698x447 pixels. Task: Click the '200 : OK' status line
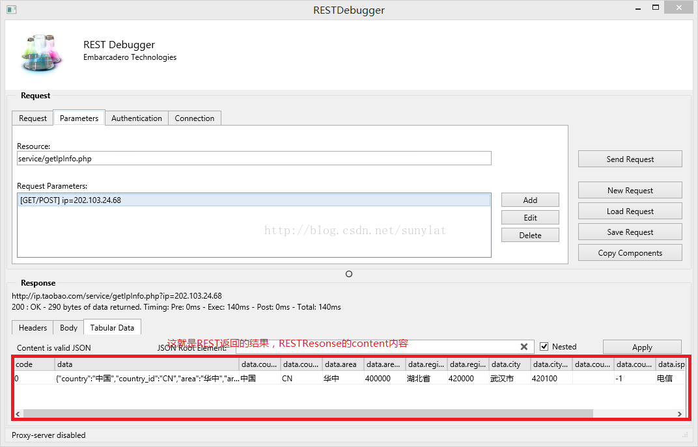(176, 307)
